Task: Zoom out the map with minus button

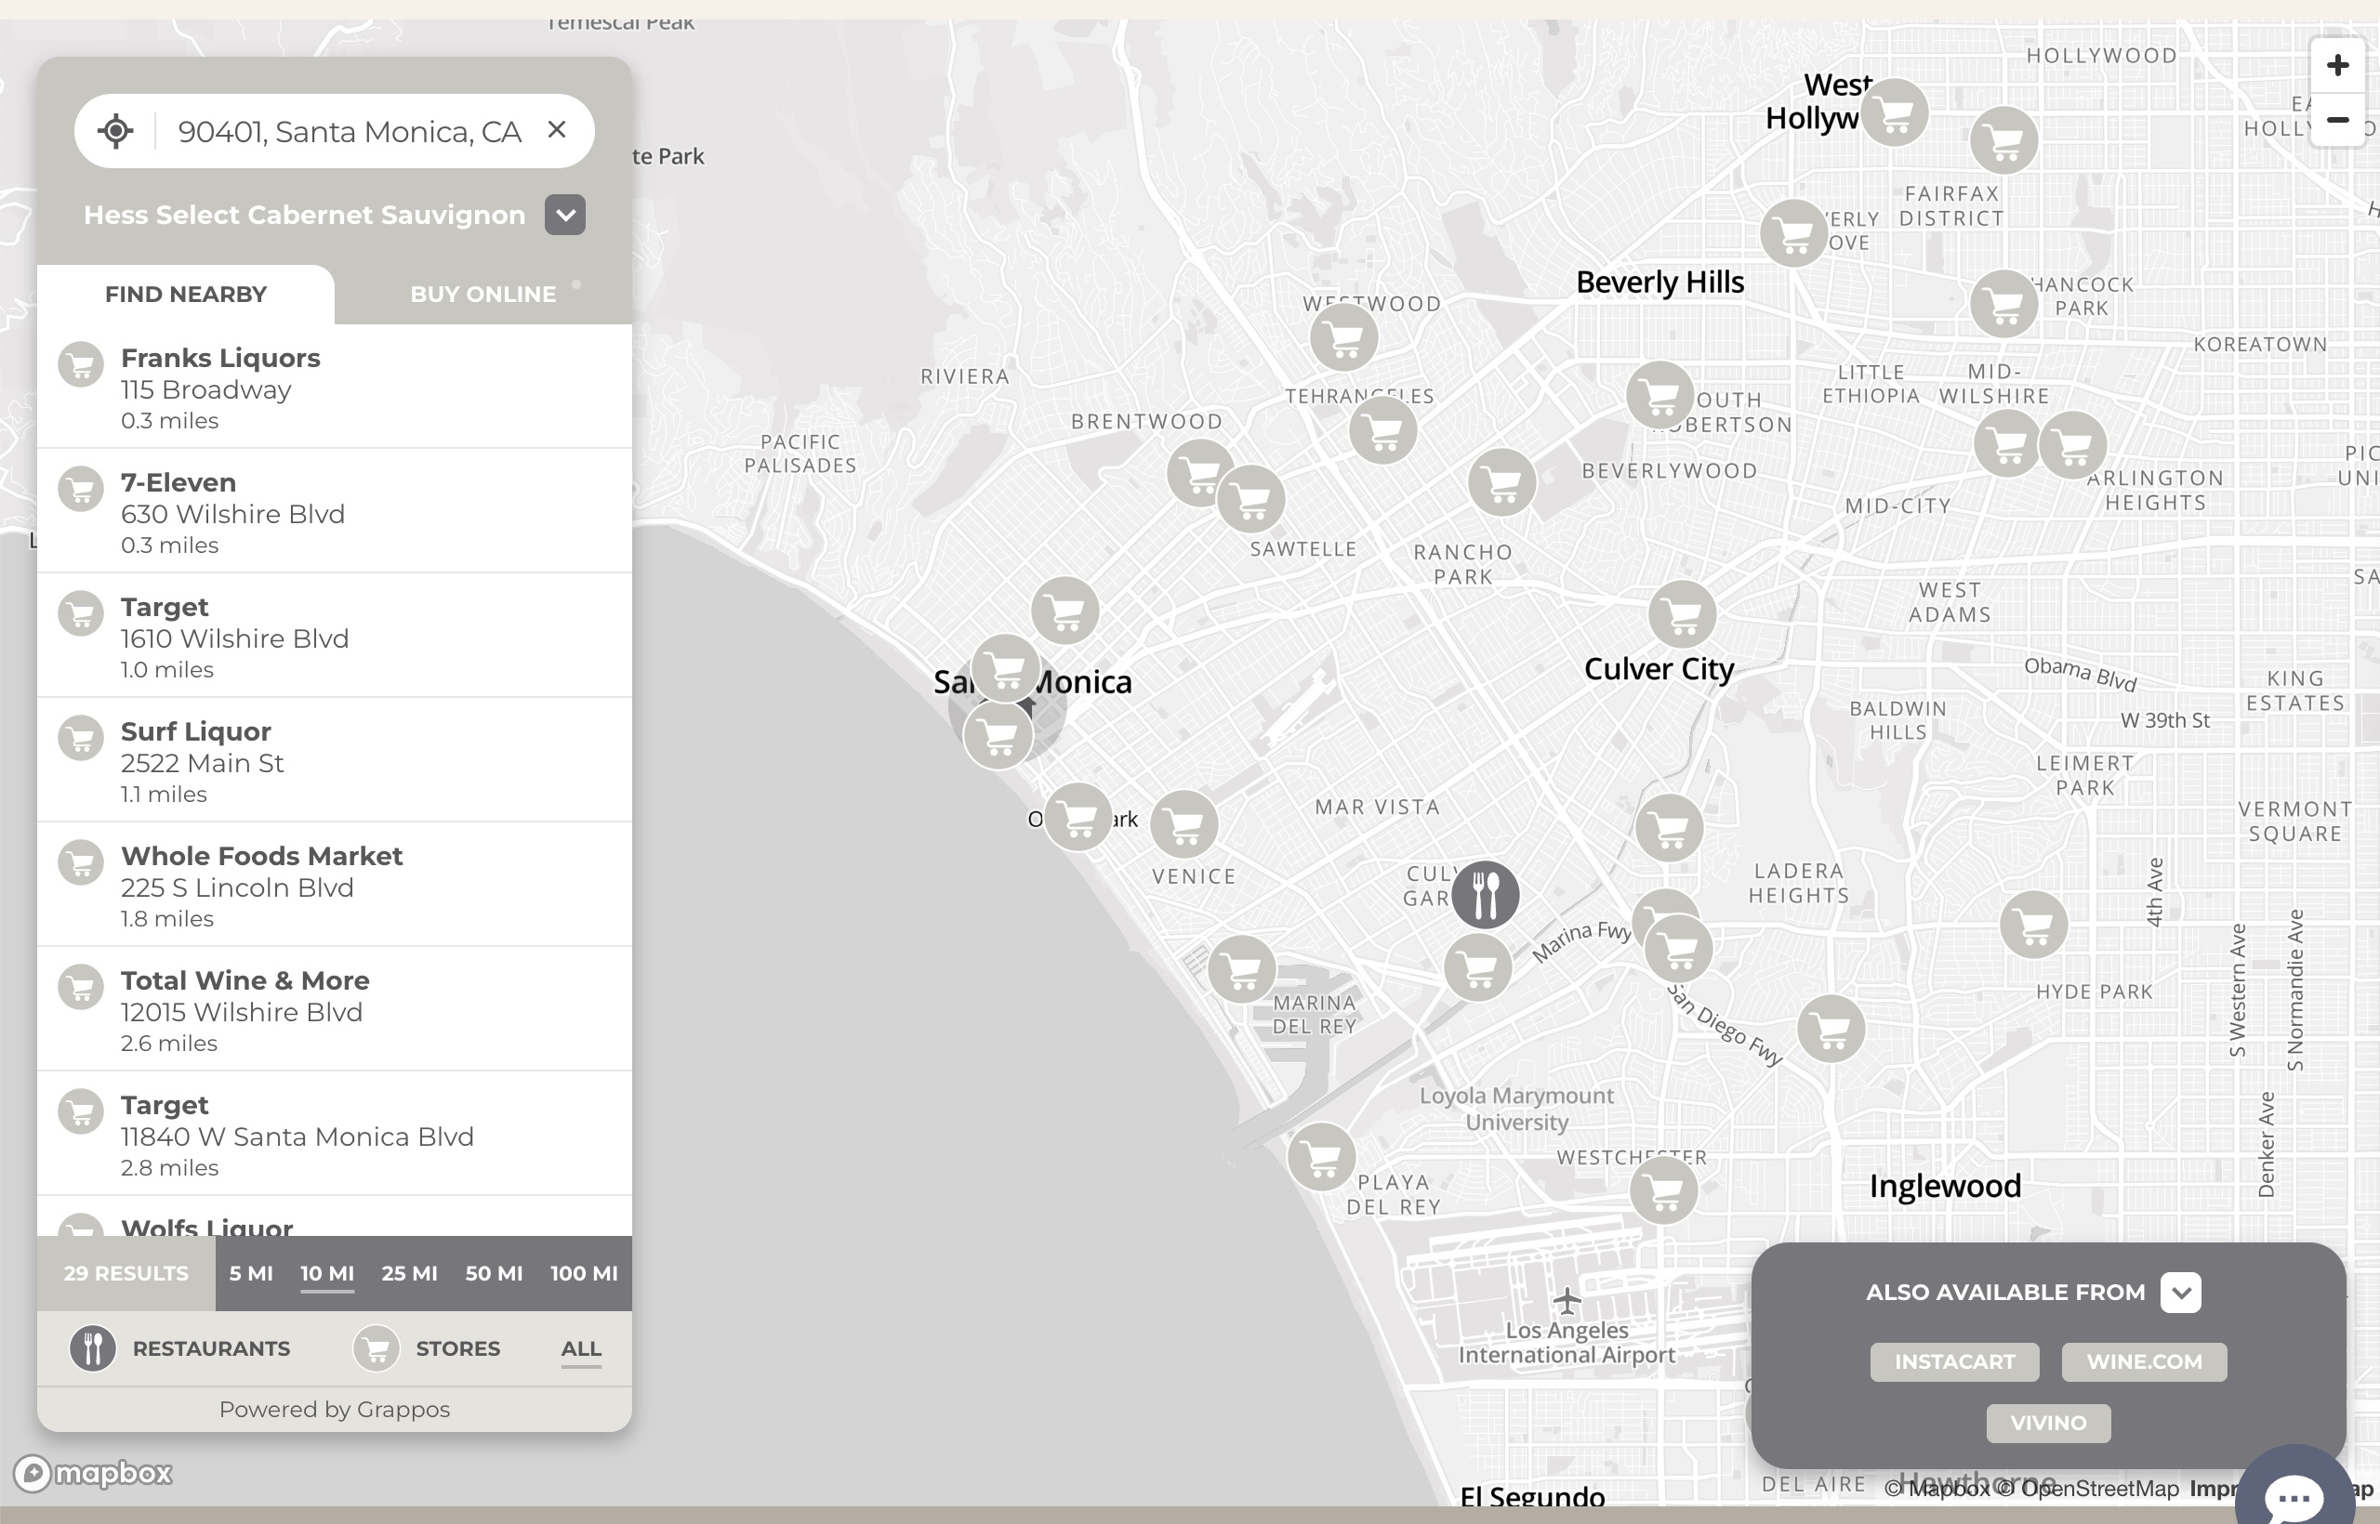Action: pos(2337,121)
